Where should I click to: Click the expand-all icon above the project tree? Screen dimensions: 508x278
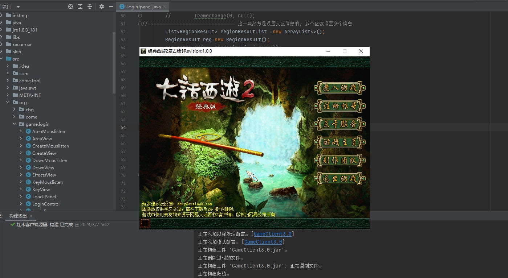pos(80,6)
